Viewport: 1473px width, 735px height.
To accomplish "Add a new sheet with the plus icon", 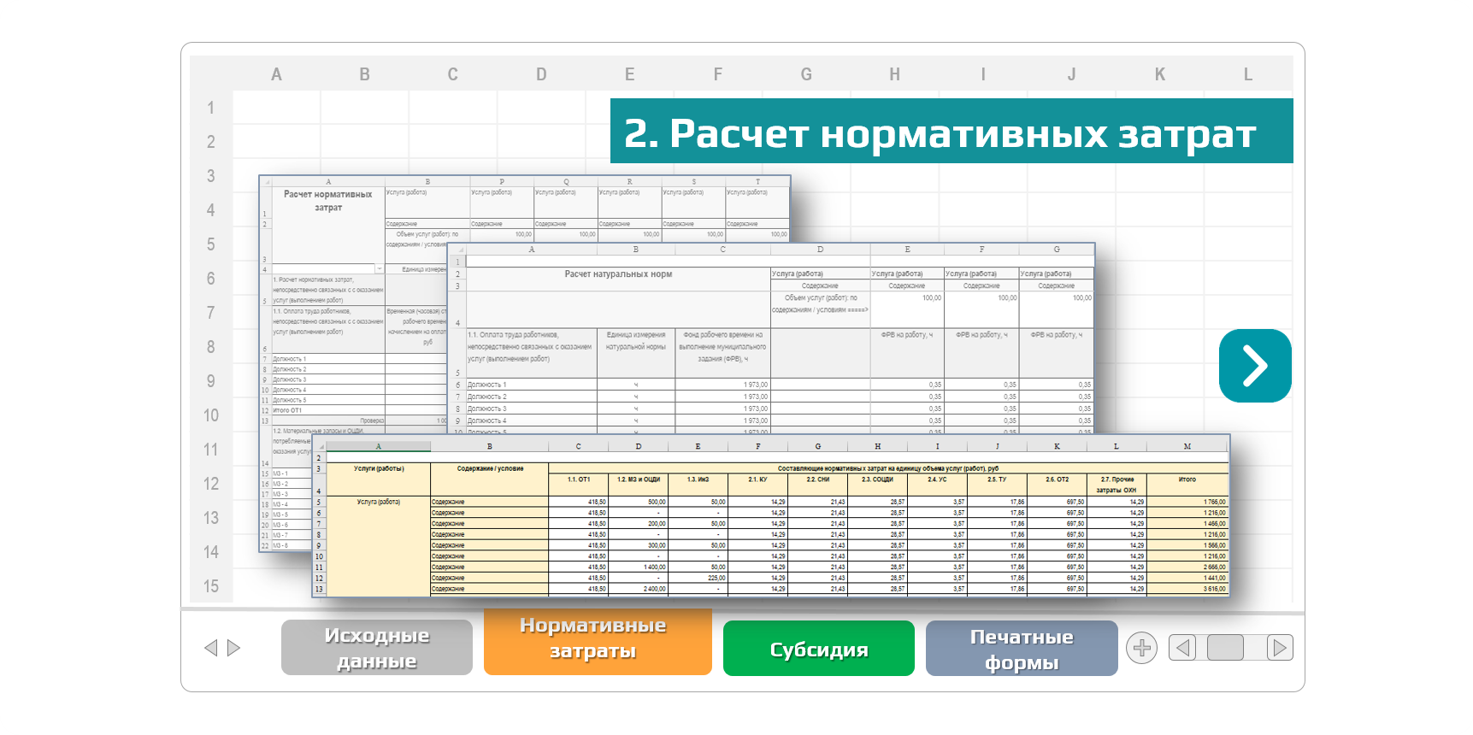I will point(1141,648).
